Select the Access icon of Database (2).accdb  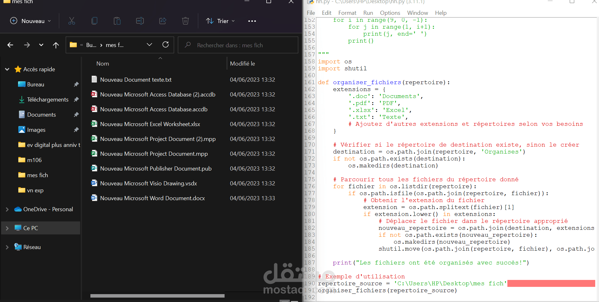94,94
